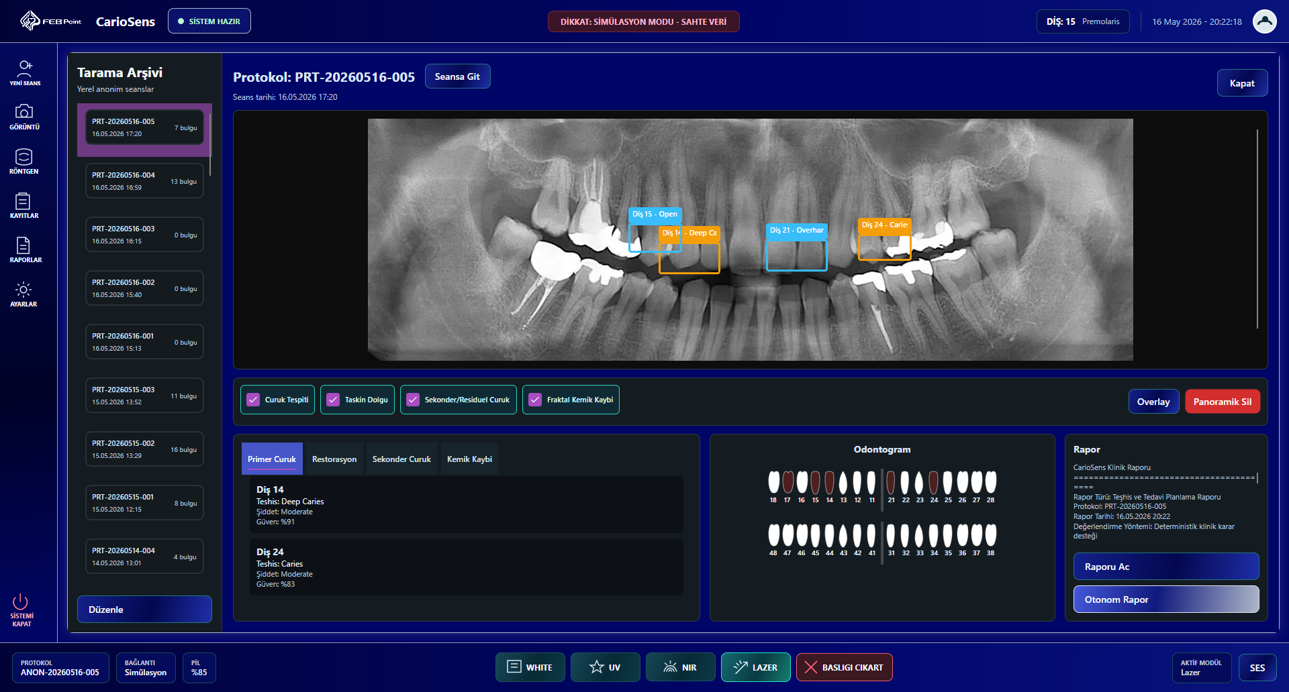The height and width of the screenshot is (692, 1289).
Task: Switch to Sekonder Curuk tab
Action: tap(401, 459)
